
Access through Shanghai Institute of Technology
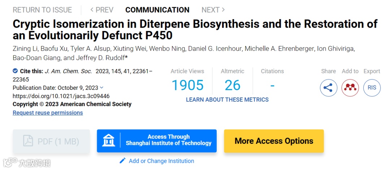[x=168, y=140]
